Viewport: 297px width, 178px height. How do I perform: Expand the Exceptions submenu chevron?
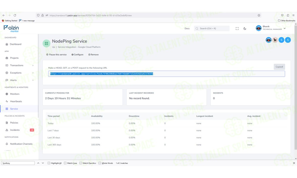[x=33, y=73]
